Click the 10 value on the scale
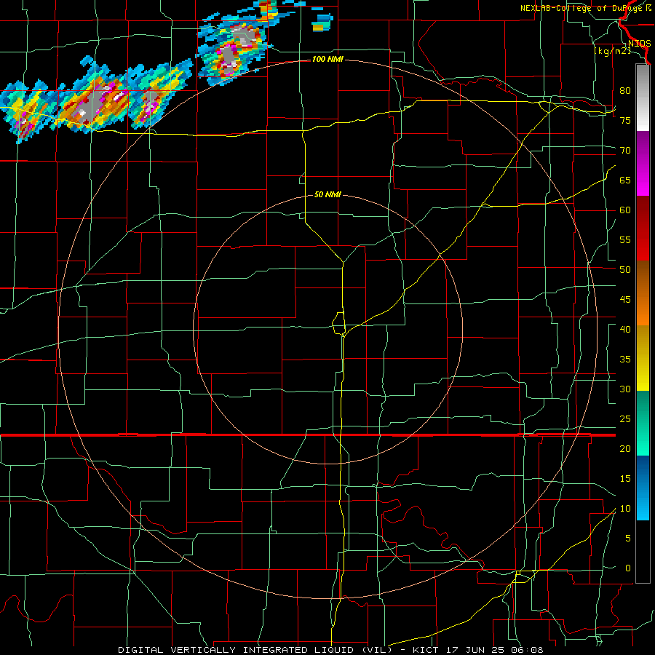 pyautogui.click(x=625, y=509)
